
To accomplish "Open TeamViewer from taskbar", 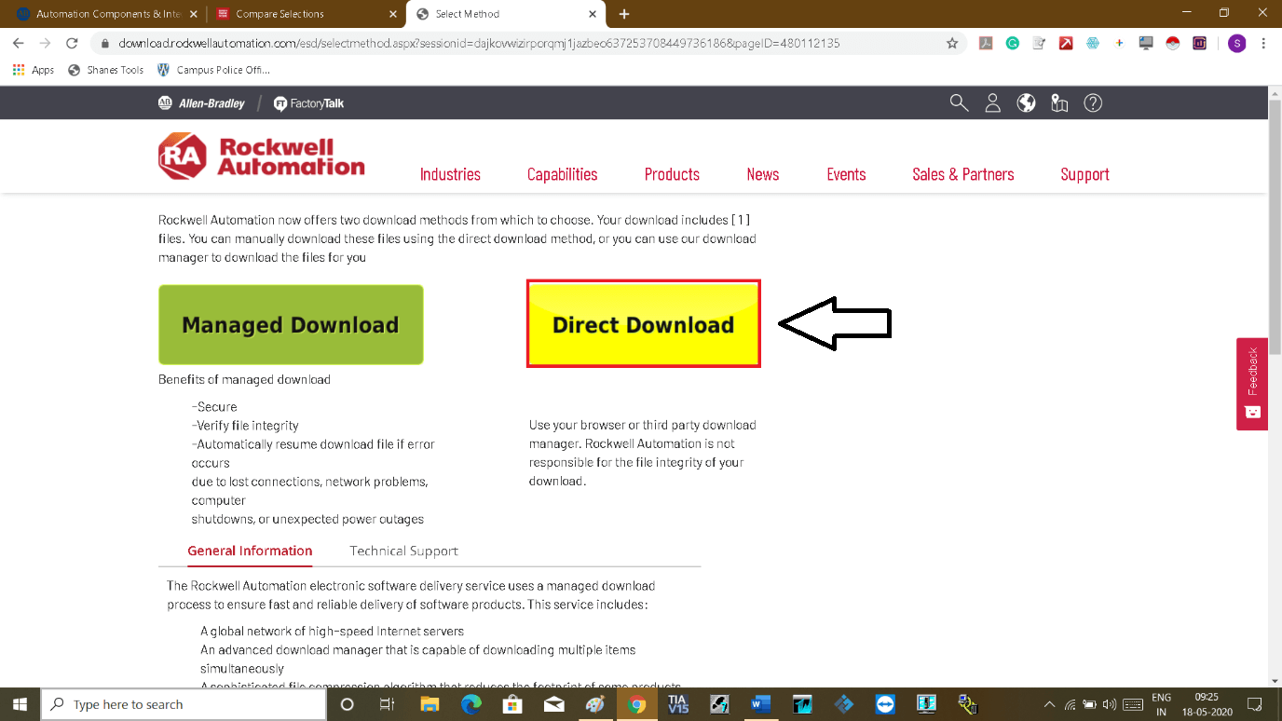I will tap(885, 704).
